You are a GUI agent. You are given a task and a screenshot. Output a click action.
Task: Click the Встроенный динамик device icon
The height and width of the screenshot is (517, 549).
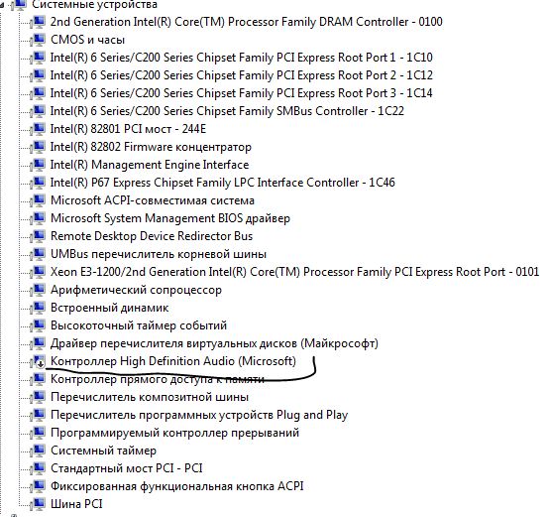click(x=39, y=308)
